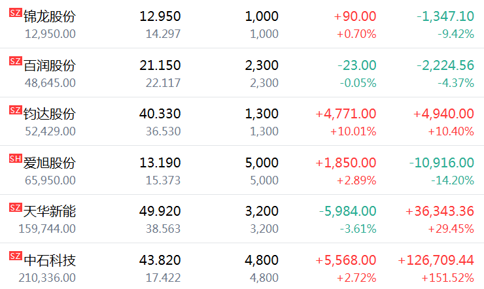Image resolution: width=484 pixels, height=289 pixels.
Task: Open the 锦龙股份 stock name
Action: [50, 16]
